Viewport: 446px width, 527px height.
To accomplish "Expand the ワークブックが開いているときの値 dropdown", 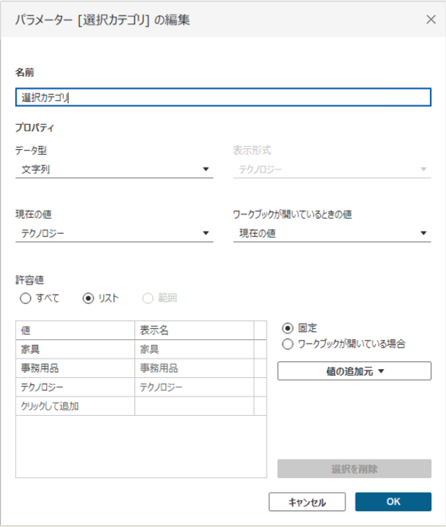I will click(x=331, y=234).
